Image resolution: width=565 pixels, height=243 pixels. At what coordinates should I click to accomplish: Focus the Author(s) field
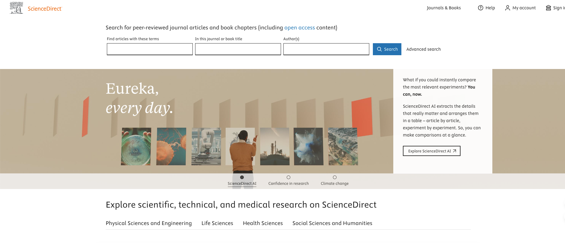tap(326, 49)
